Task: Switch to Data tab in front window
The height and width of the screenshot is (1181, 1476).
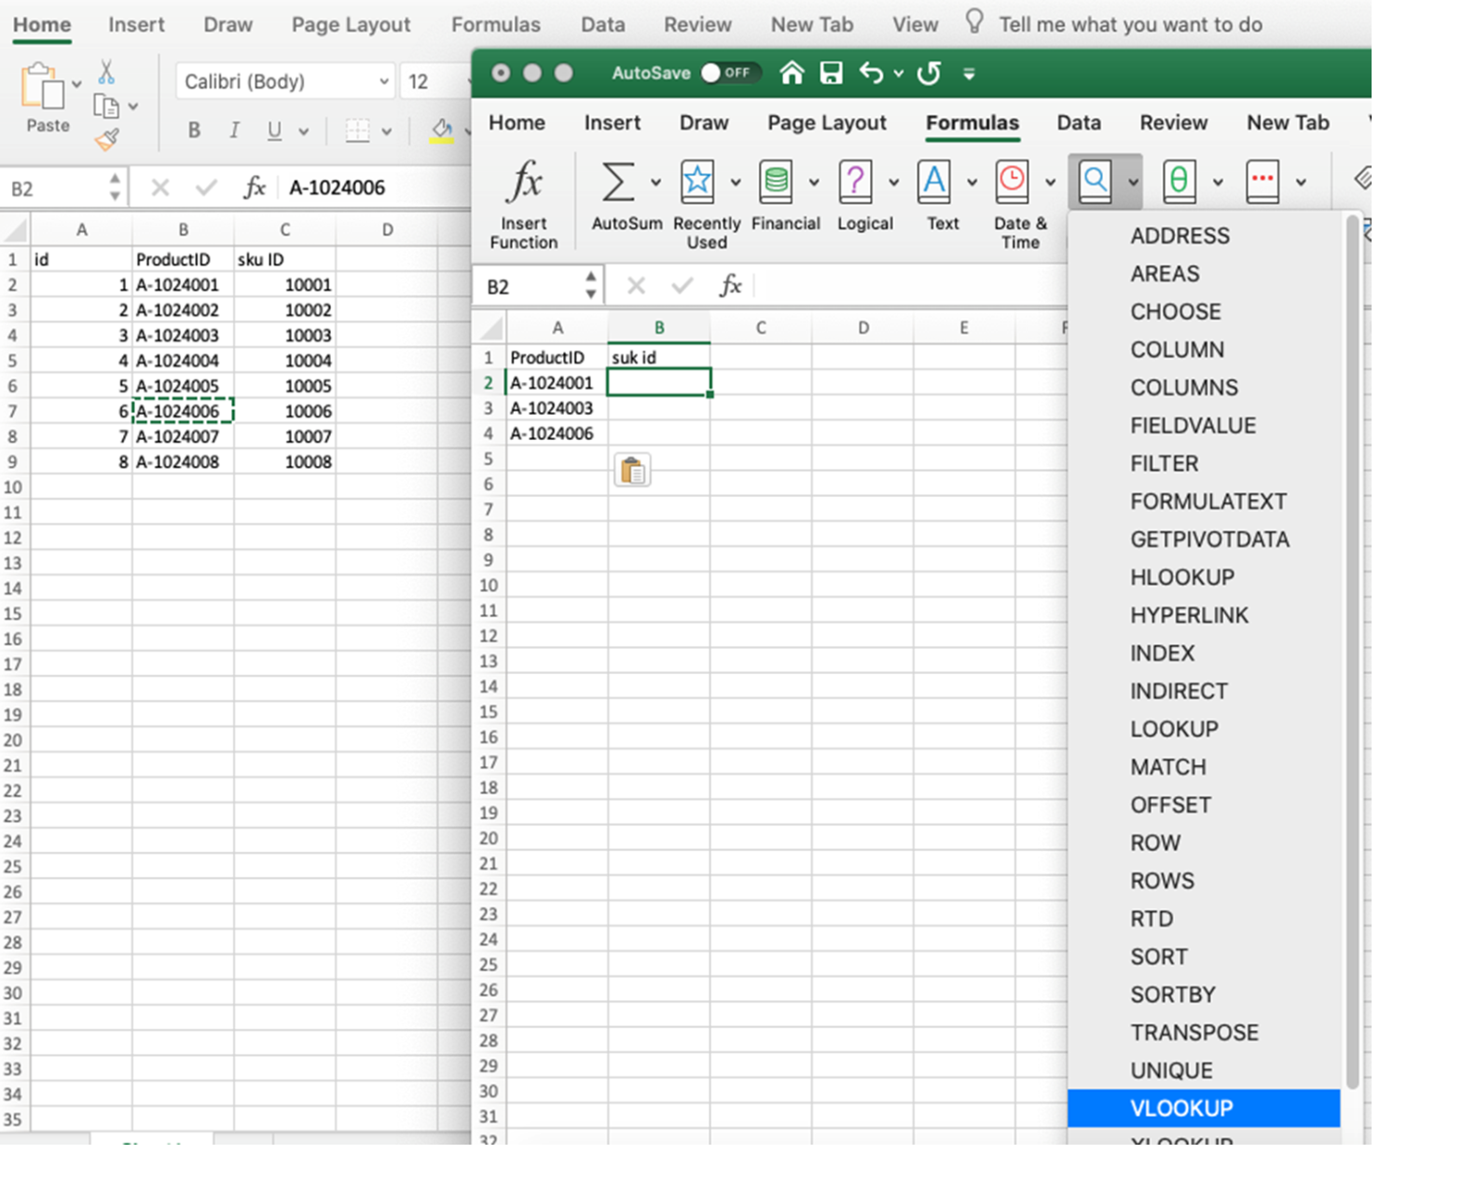Action: click(x=1078, y=122)
